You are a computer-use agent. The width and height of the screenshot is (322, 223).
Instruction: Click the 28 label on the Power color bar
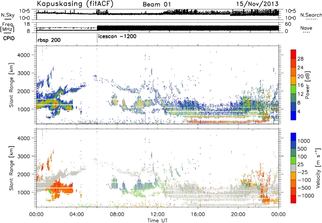pyautogui.click(x=300, y=59)
